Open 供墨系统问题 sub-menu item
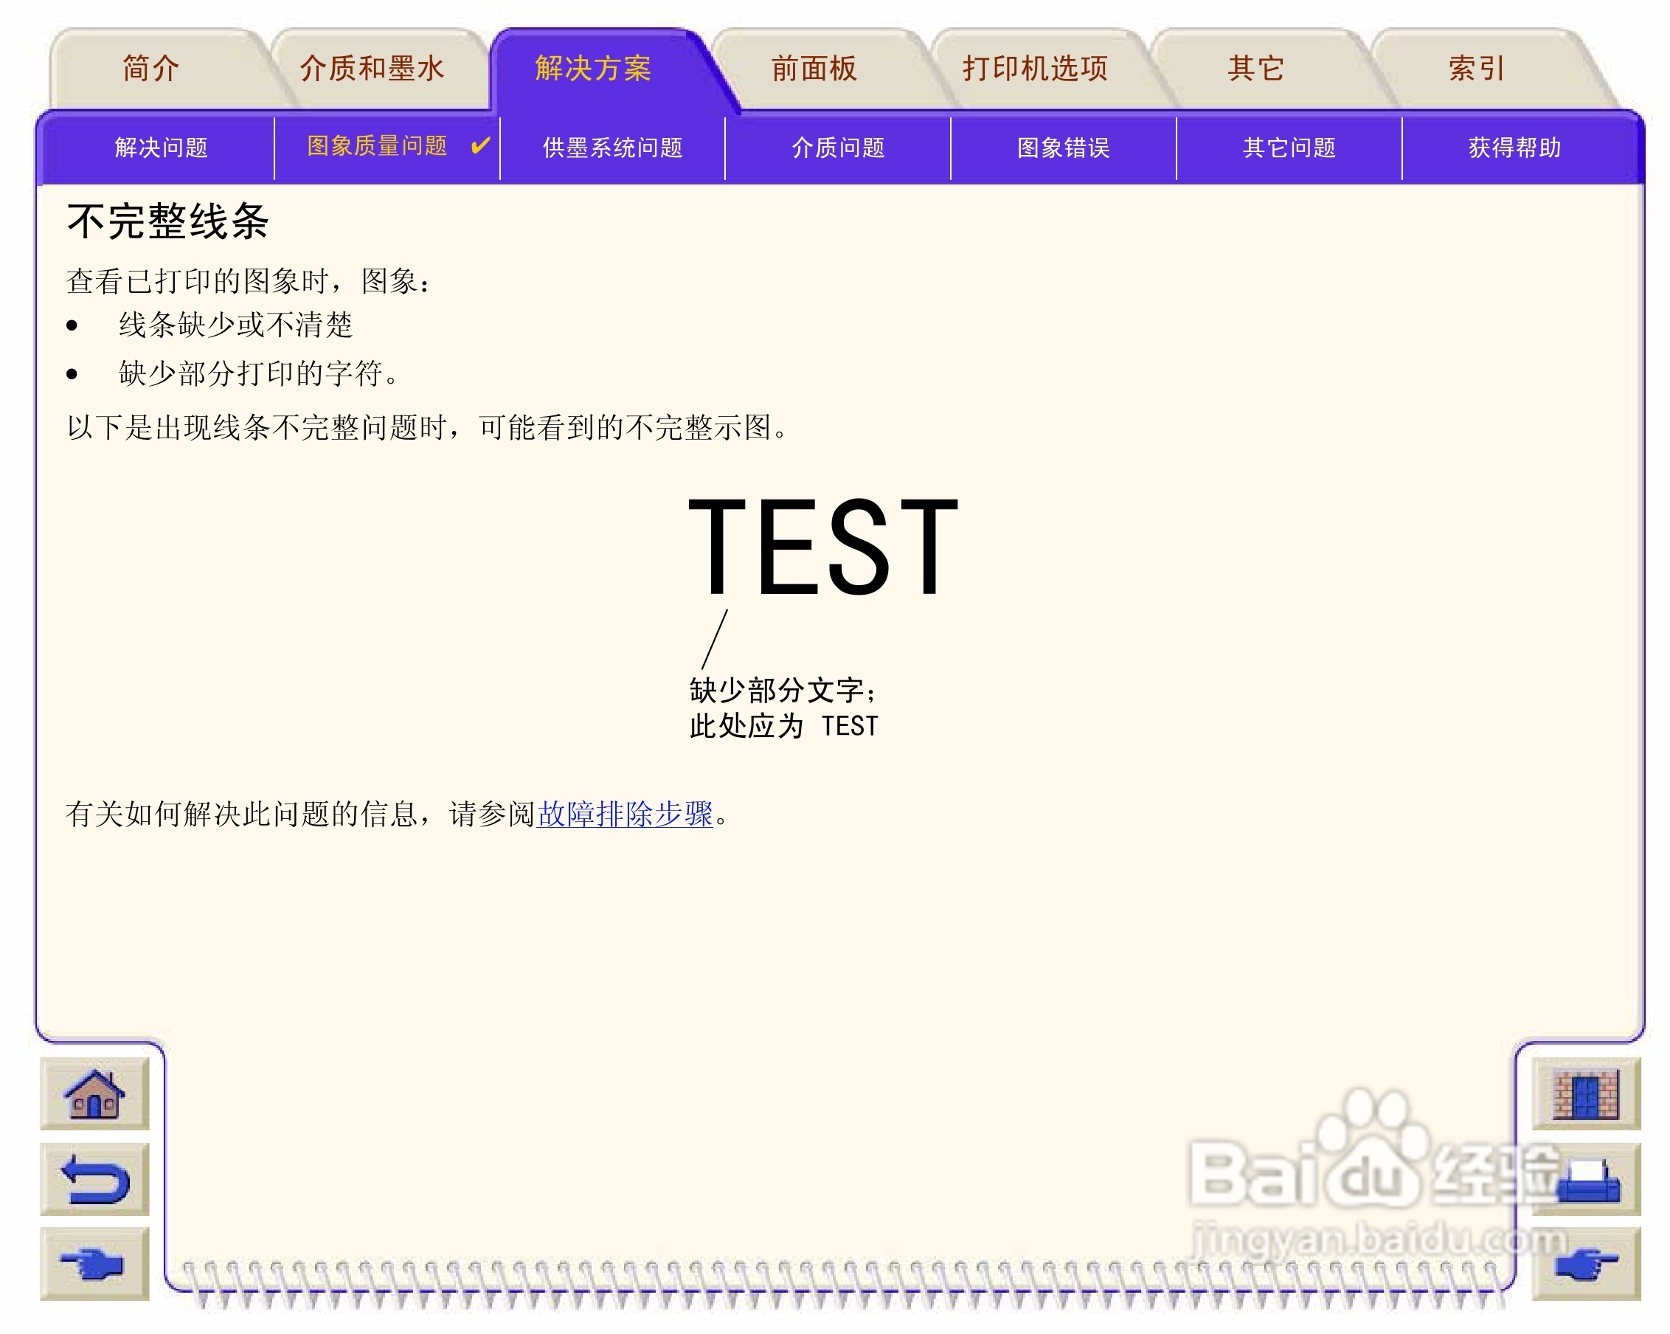 click(612, 147)
